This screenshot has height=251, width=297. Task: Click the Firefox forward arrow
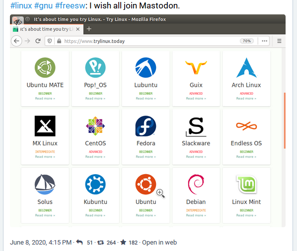(x=27, y=41)
